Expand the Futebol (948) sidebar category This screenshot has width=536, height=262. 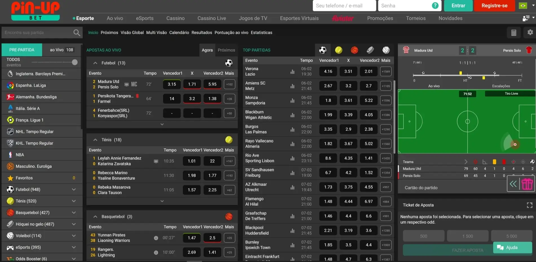click(74, 190)
